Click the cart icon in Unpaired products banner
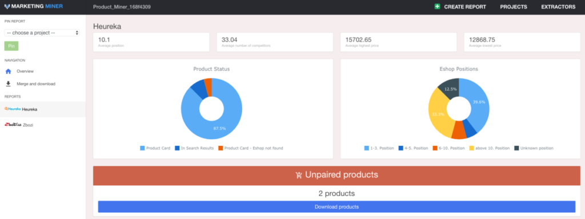 (299, 175)
